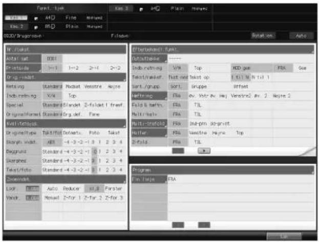319x242 pixels.
Task: Expand the Zoomindst. section header
Action: pos(66,179)
